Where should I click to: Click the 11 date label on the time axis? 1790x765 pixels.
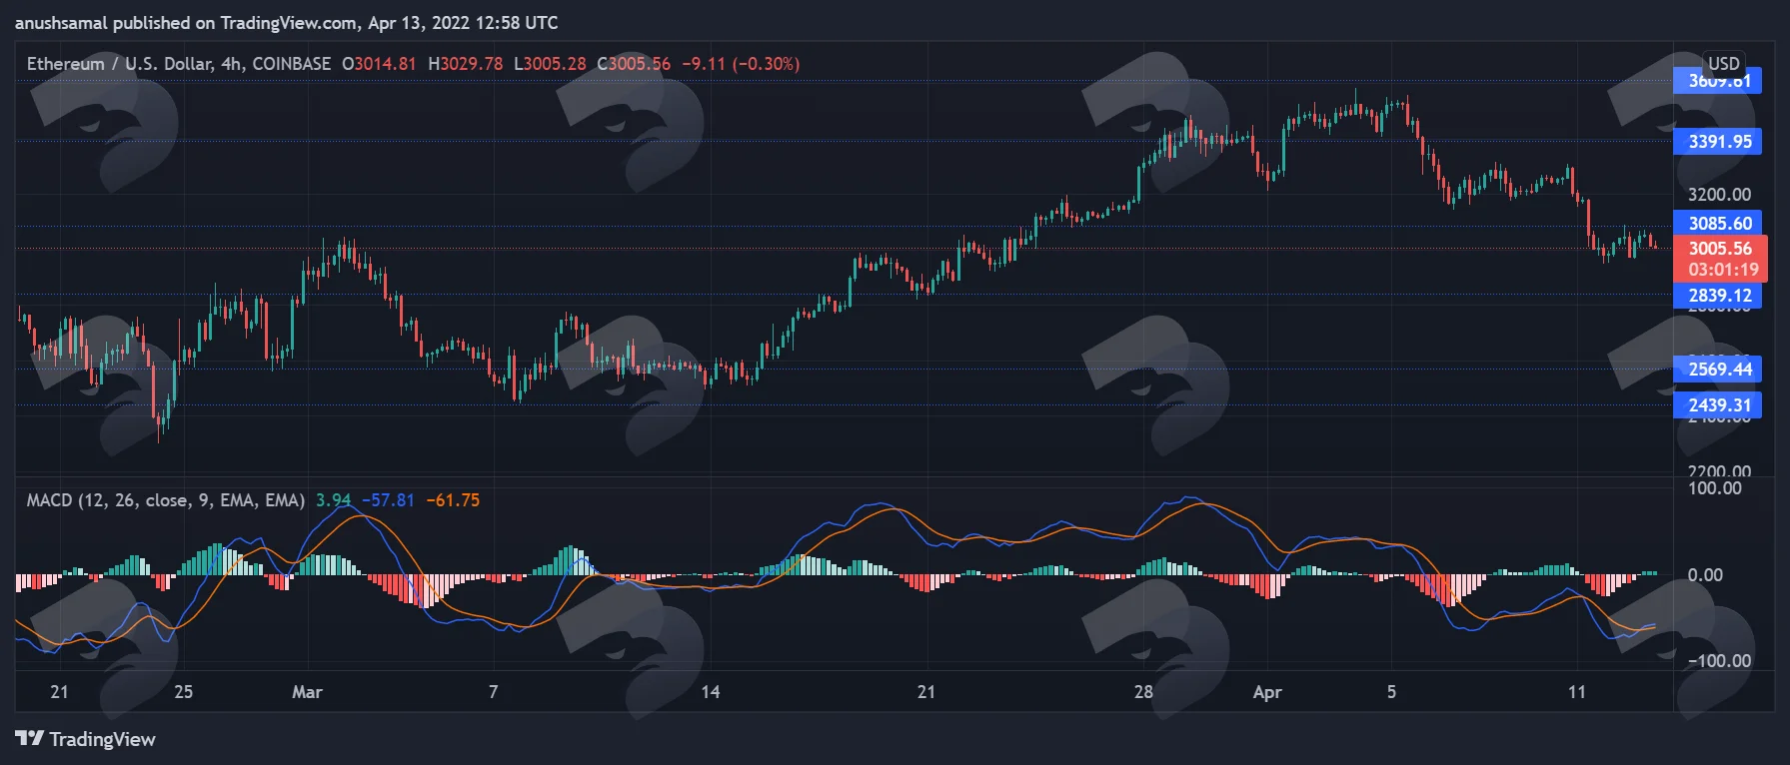(1576, 692)
